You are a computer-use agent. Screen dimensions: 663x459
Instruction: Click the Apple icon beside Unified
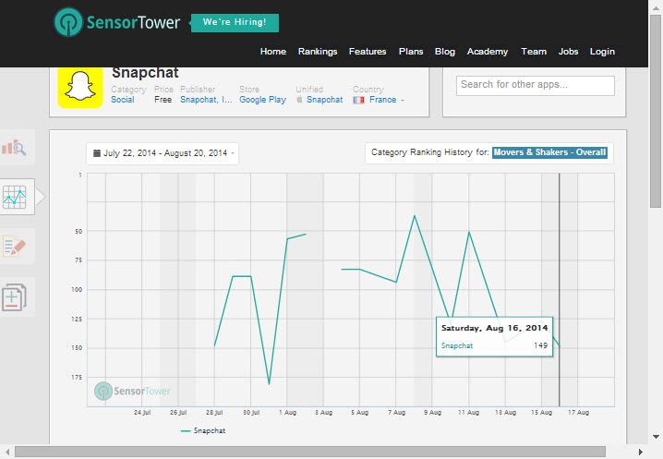[x=299, y=100]
